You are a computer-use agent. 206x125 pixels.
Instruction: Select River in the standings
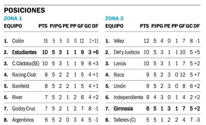tap(17, 97)
